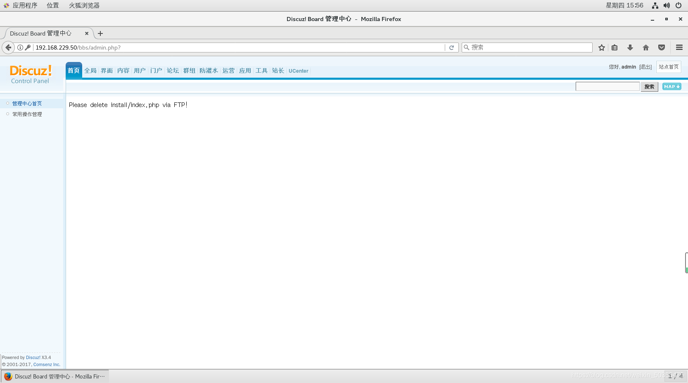The image size is (688, 383).
Task: Open a new tab with plus icon
Action: click(x=100, y=33)
